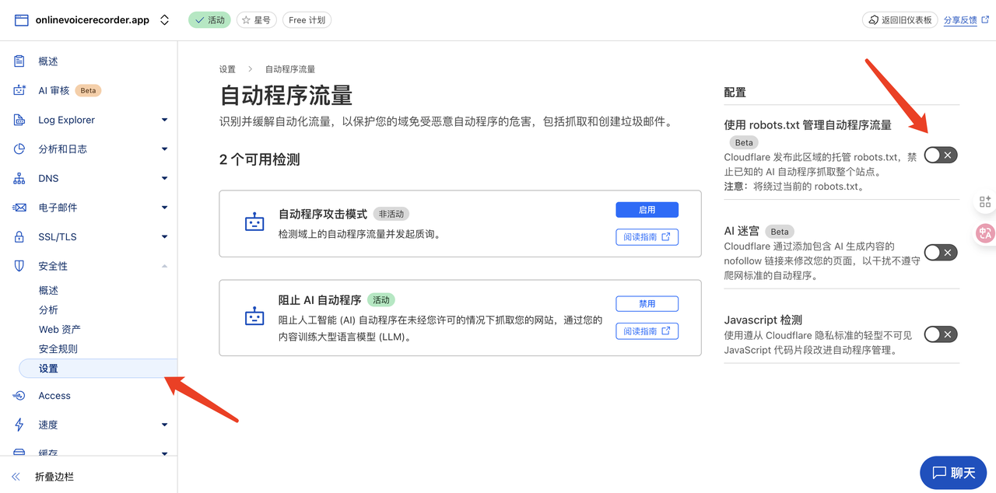The width and height of the screenshot is (996, 493).
Task: Enable robots.txt 管理自动程序流量 toggle
Action: 940,156
